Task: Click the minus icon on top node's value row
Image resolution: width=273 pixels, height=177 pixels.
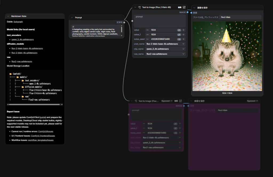Action: (x=147, y=30)
